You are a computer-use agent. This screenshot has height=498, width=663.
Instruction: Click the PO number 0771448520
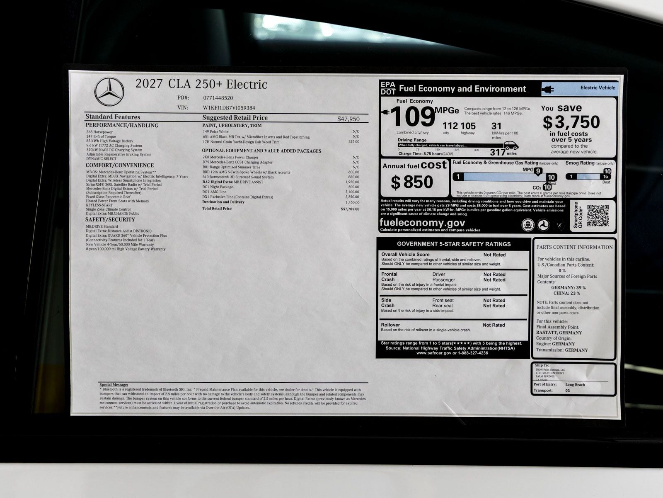click(218, 98)
